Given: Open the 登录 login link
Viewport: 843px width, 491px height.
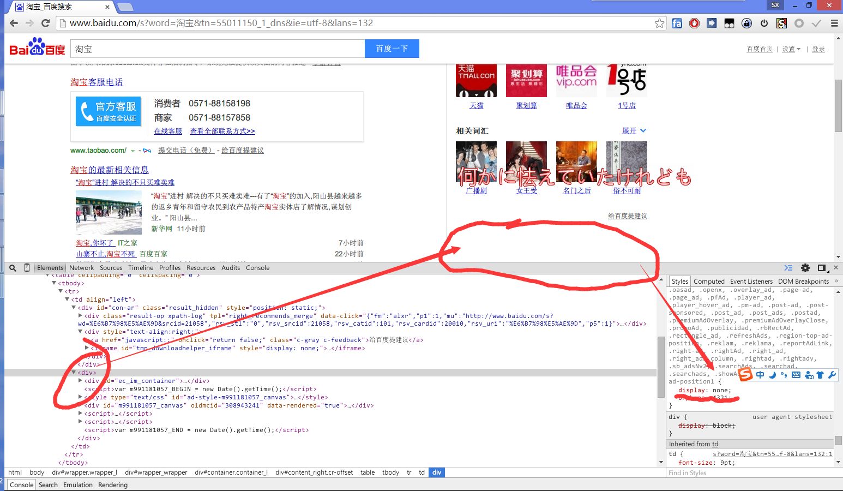Looking at the screenshot, I should (x=818, y=49).
